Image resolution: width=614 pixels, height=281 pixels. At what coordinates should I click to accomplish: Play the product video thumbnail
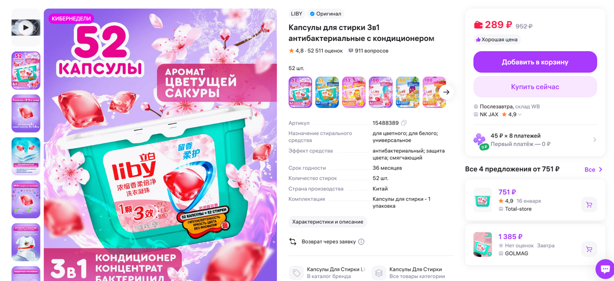click(26, 28)
